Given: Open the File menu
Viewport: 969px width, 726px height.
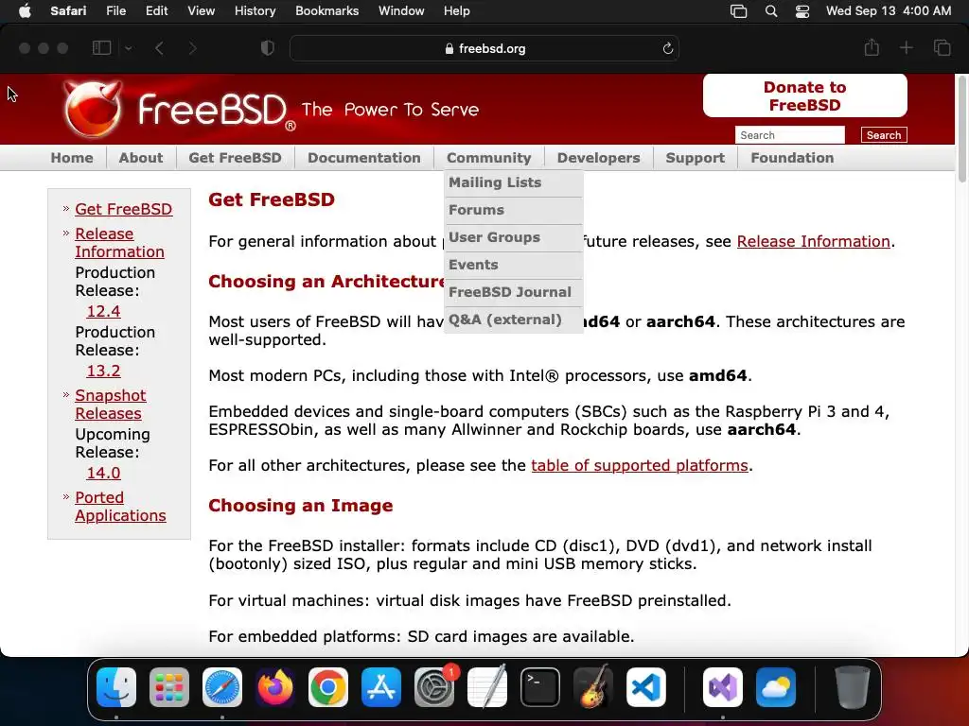Looking at the screenshot, I should (116, 11).
